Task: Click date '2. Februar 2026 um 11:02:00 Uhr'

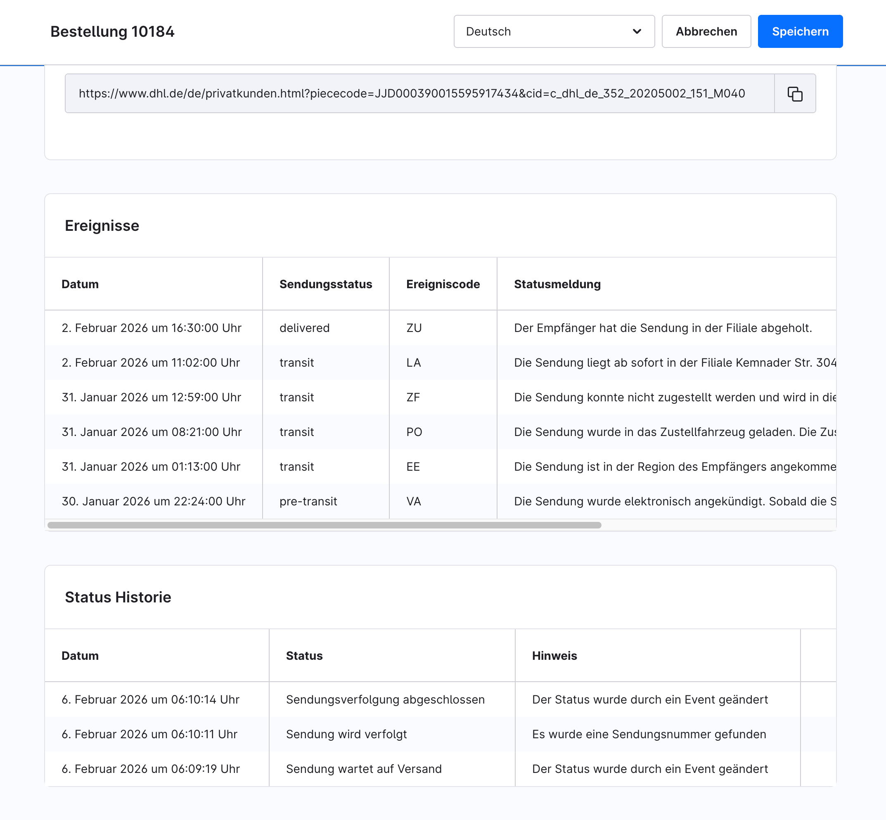Action: coord(151,363)
